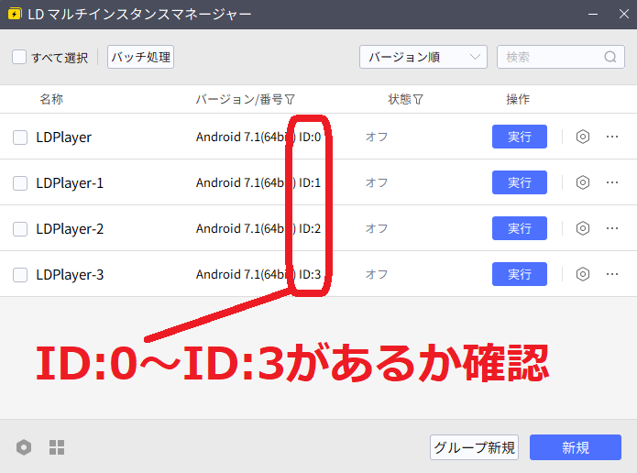Switch to grid view icon at bottom
This screenshot has height=473, width=637.
(57, 447)
